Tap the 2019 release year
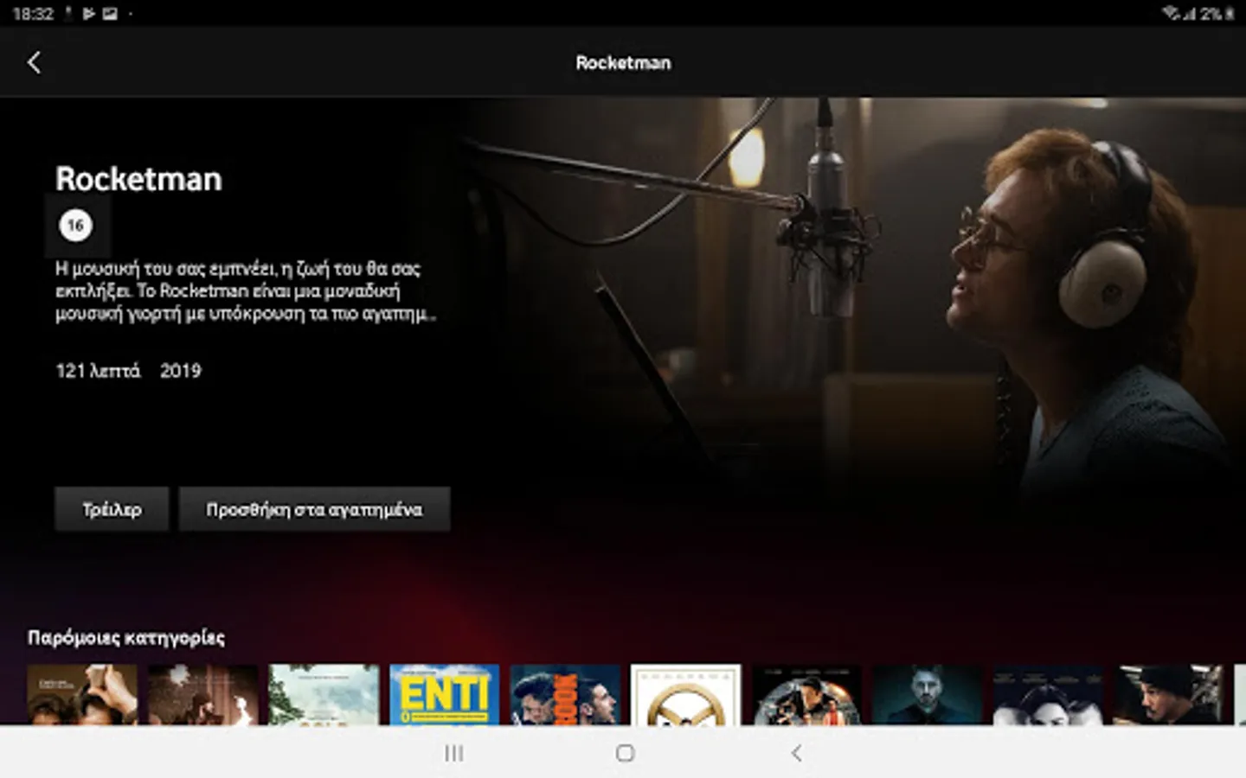 (x=180, y=371)
